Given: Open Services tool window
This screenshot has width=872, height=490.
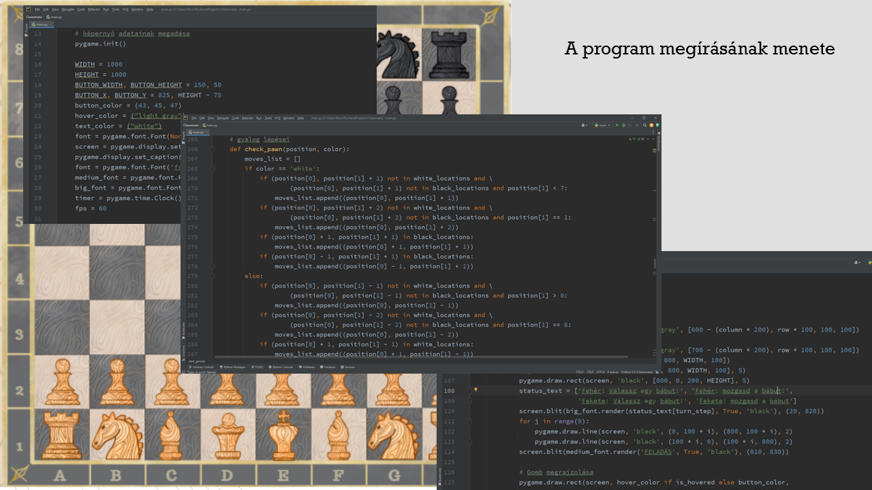Looking at the screenshot, I should pos(347,367).
